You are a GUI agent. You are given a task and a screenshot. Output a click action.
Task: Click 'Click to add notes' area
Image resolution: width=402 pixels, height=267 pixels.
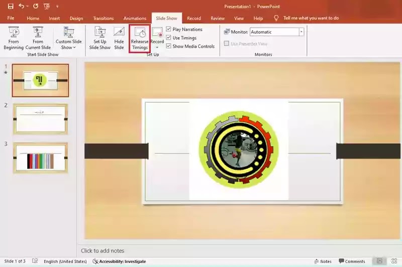coord(103,250)
